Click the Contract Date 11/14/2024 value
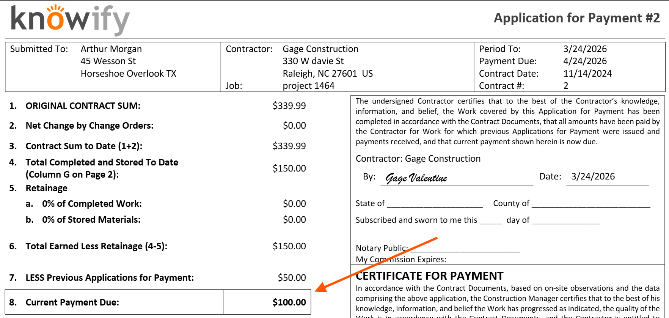The width and height of the screenshot is (669, 318). [587, 74]
